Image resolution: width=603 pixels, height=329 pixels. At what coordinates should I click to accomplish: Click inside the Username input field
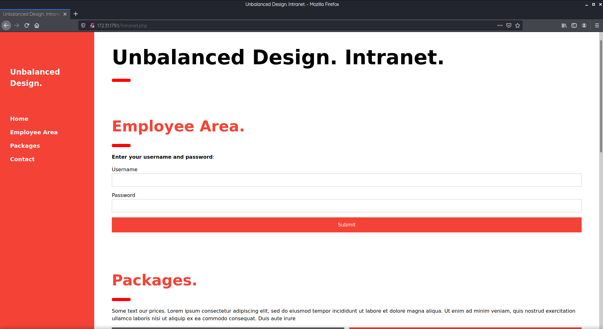[346, 180]
